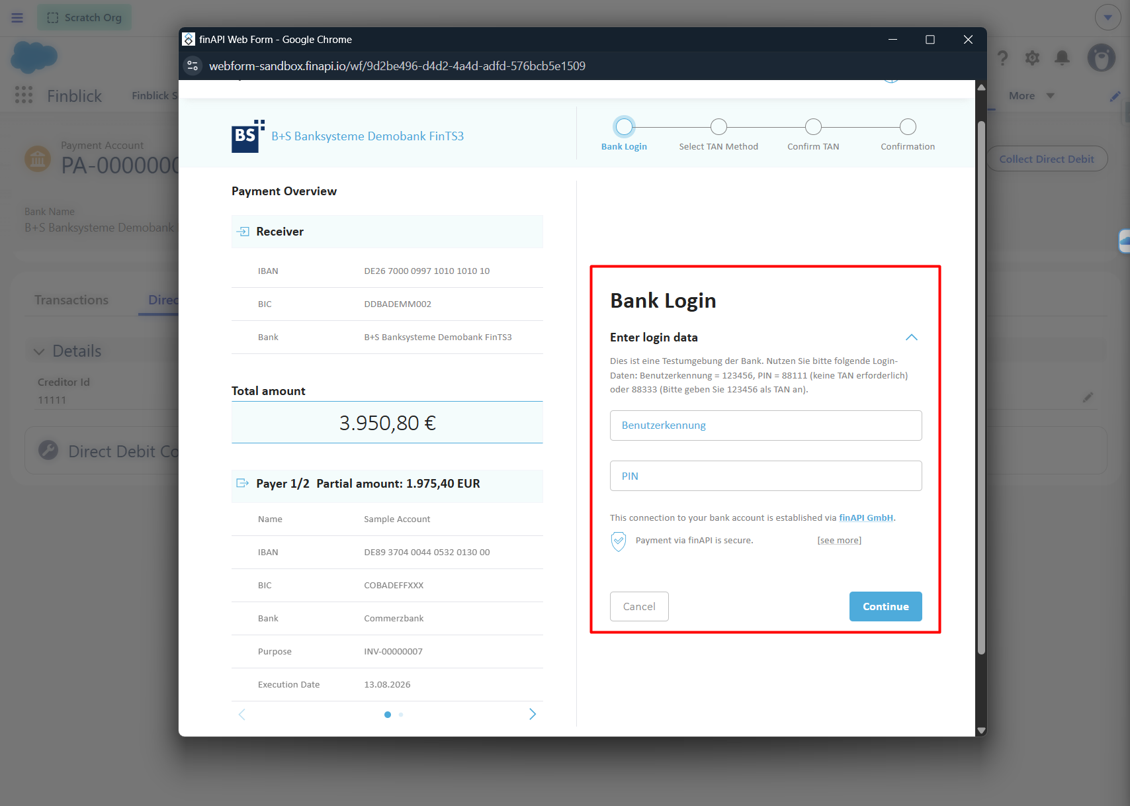Click the Payment Account bank icon
Image resolution: width=1130 pixels, height=806 pixels.
38,159
